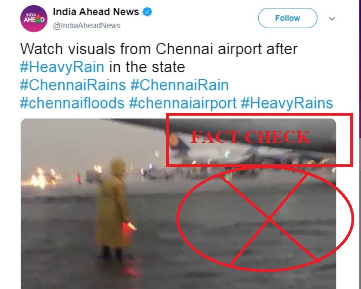Click the person in yellow raincoat

click(x=113, y=208)
